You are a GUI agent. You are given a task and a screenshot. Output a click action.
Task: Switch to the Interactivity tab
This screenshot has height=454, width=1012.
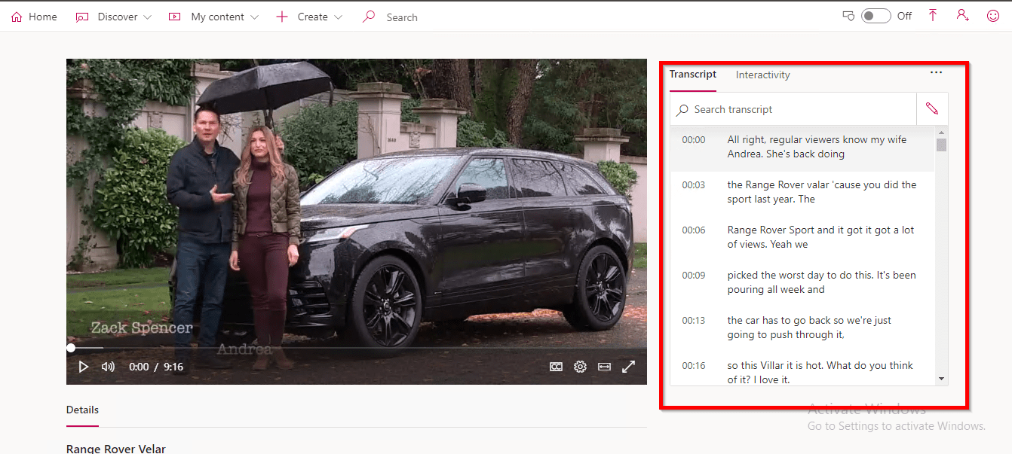(762, 75)
